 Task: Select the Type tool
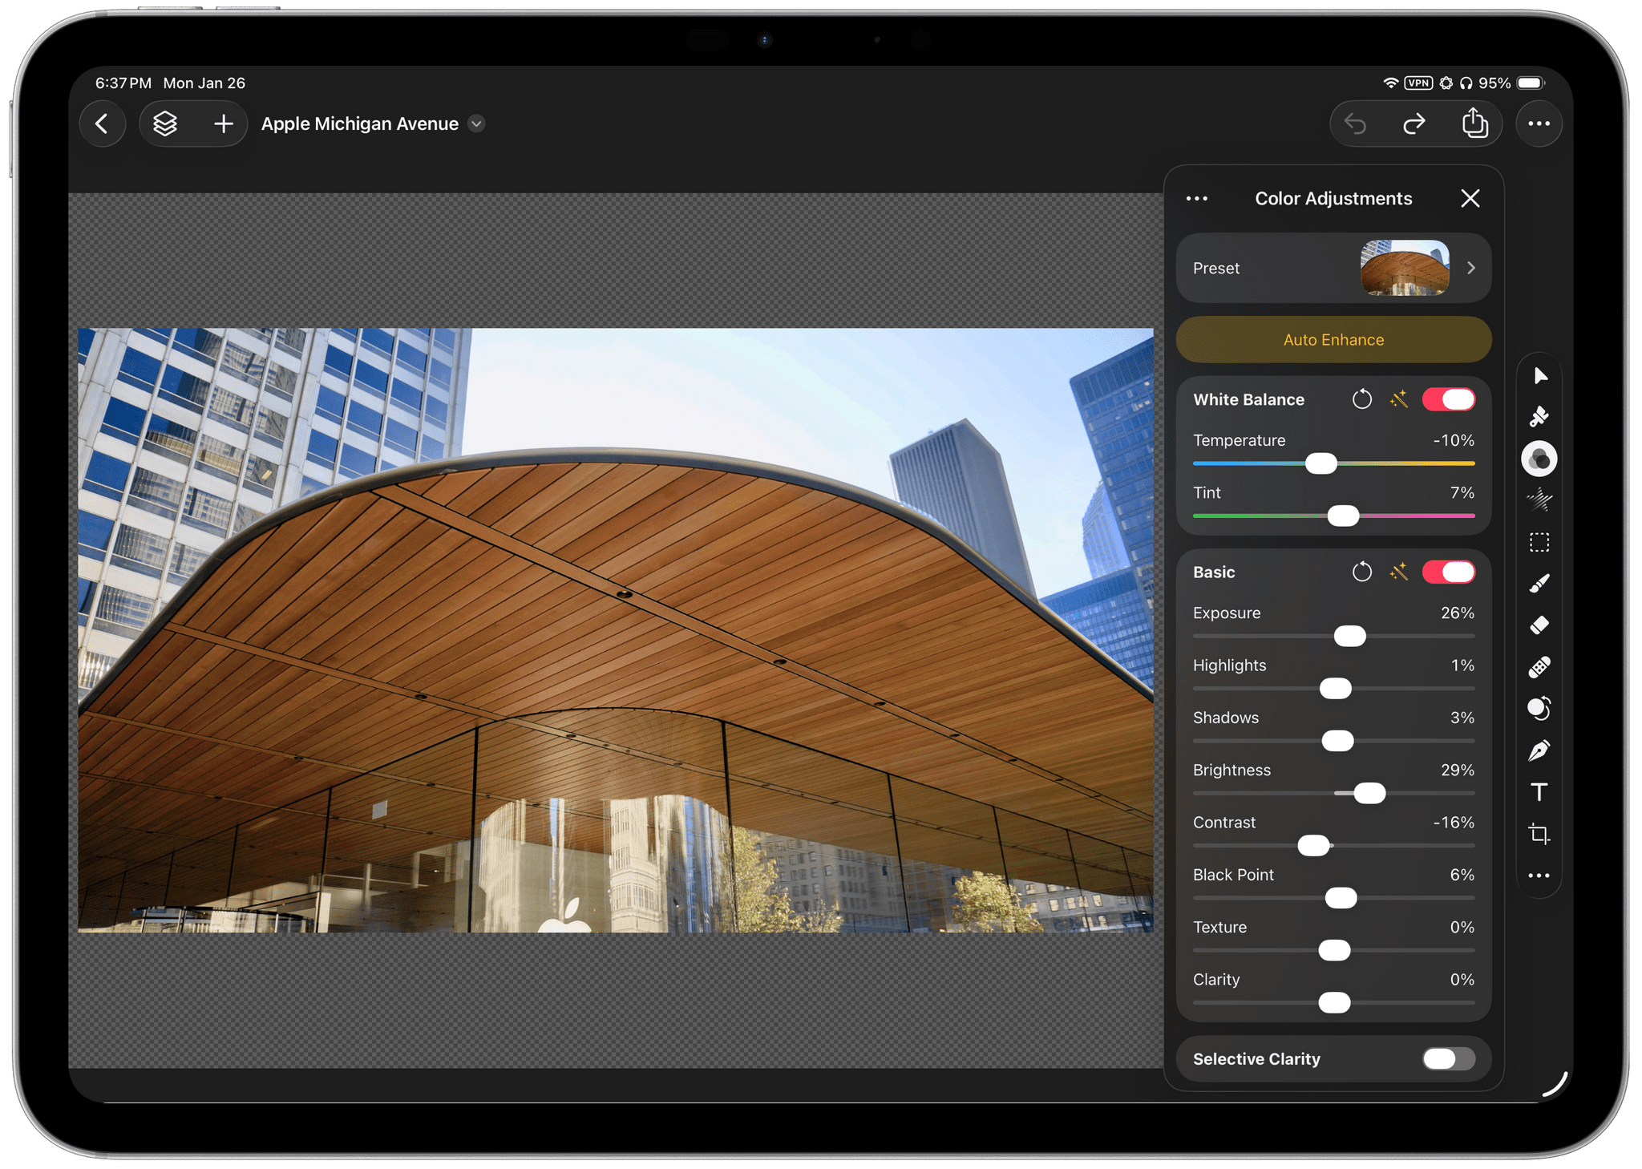click(x=1539, y=792)
